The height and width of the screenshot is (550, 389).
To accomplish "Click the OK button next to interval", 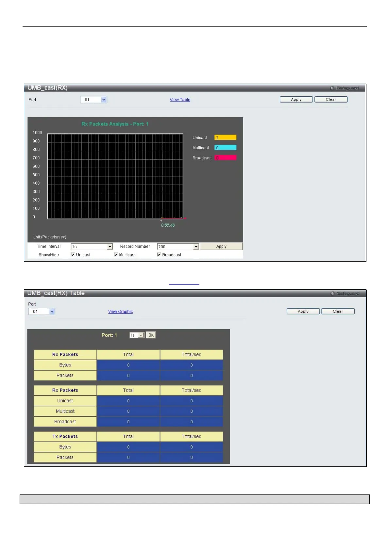I will [x=151, y=335].
